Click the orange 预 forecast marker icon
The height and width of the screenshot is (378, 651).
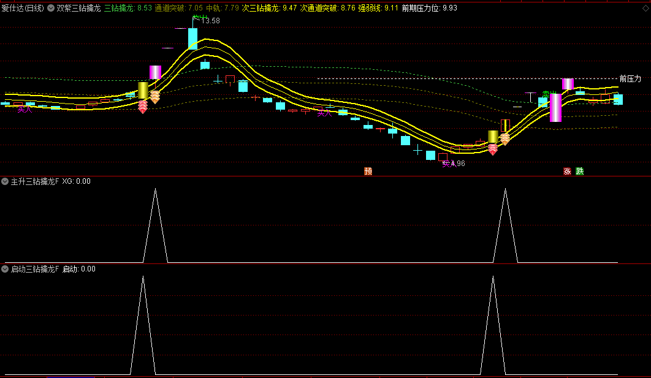pos(368,172)
